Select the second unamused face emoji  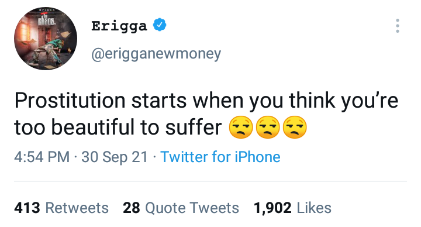(x=268, y=128)
